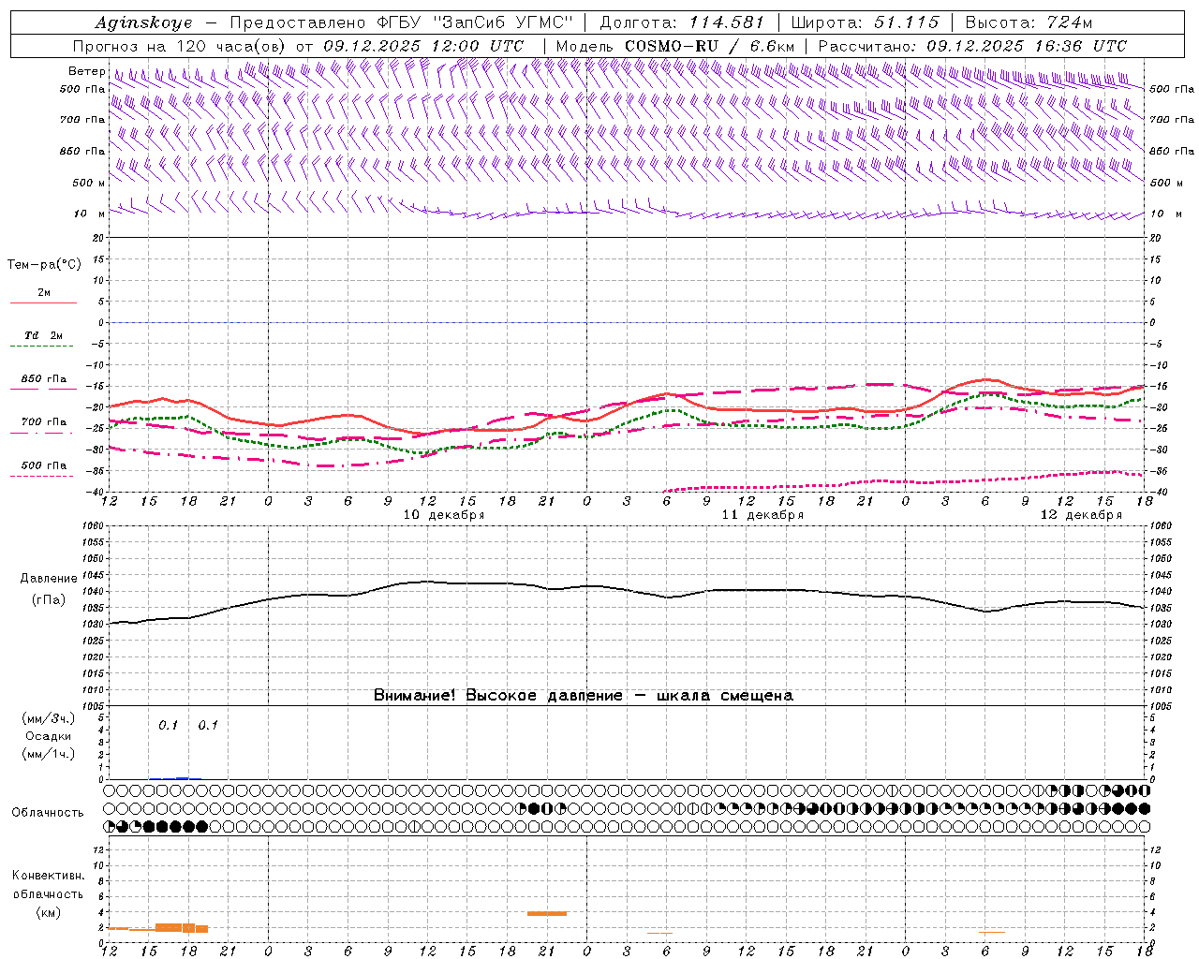Click the station name Aginskoye in the header
The image size is (1199, 959).
tap(143, 22)
